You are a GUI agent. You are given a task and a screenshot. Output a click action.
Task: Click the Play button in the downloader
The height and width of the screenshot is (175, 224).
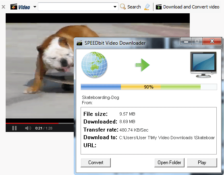click(x=202, y=163)
